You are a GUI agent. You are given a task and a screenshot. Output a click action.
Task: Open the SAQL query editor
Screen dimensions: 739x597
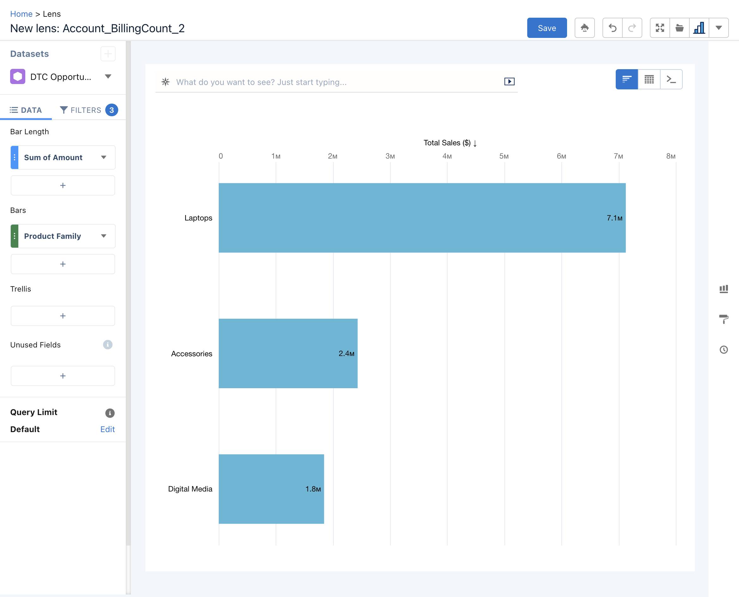click(671, 79)
